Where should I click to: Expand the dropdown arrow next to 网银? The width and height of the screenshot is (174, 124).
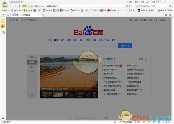pyautogui.click(x=156, y=10)
